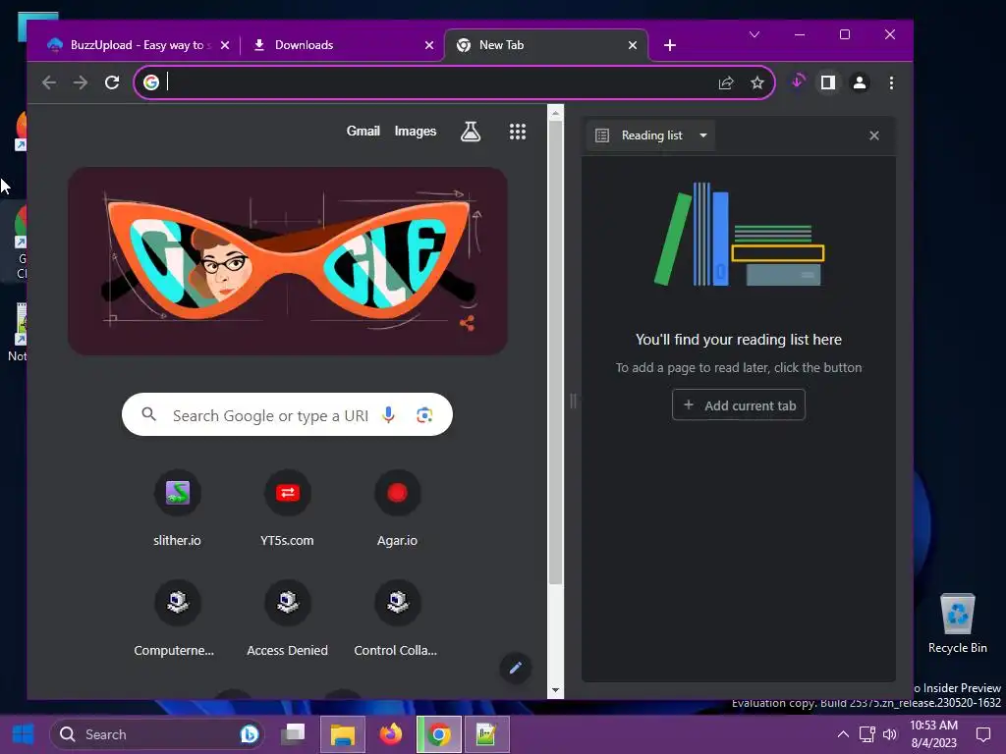The image size is (1006, 754).
Task: Click the page scrollbar down arrow
Action: (556, 690)
